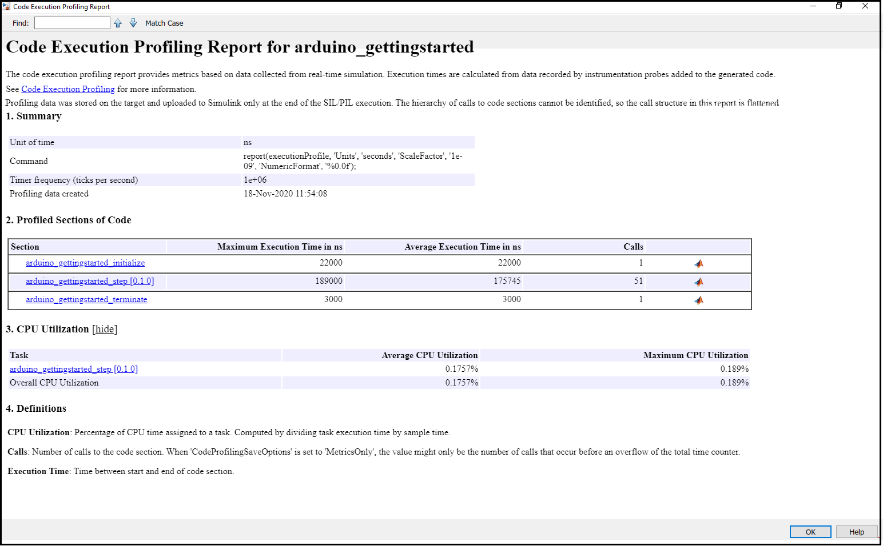883x546 pixels.
Task: Click the Average CPU Utilization header
Action: pos(429,355)
